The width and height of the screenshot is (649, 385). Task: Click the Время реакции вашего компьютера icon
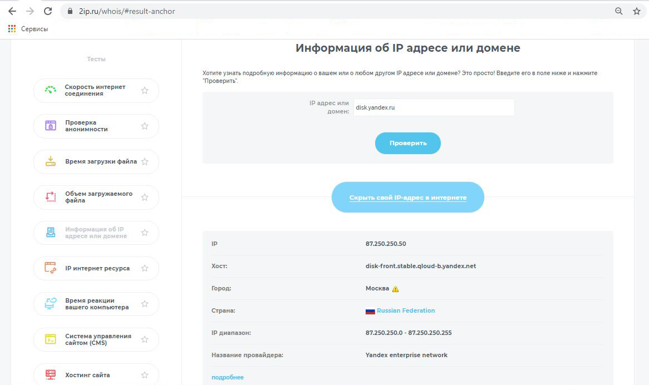pos(51,304)
